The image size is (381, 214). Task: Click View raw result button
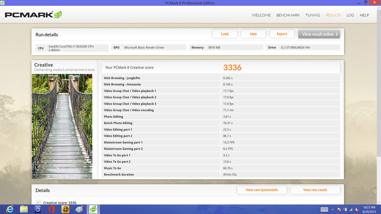315,190
